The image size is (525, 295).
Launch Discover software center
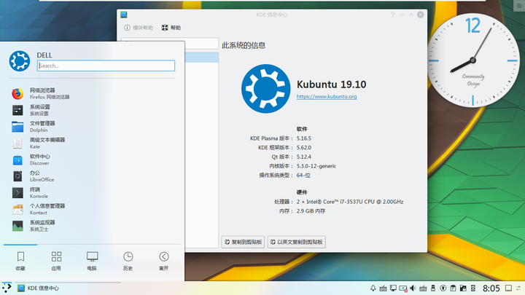pyautogui.click(x=92, y=160)
